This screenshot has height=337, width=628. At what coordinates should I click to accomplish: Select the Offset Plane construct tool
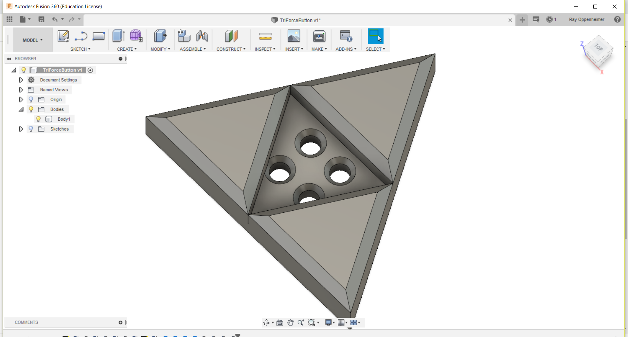pyautogui.click(x=231, y=36)
